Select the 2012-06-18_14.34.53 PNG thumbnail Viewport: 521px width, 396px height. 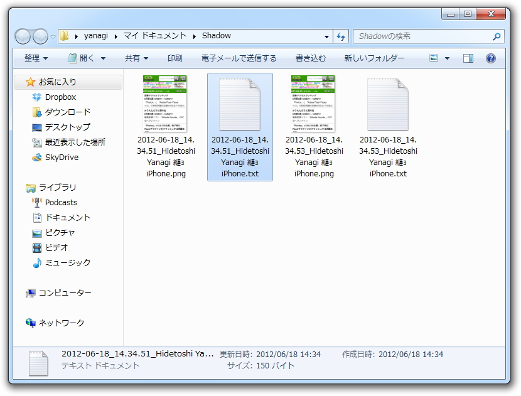coord(313,102)
